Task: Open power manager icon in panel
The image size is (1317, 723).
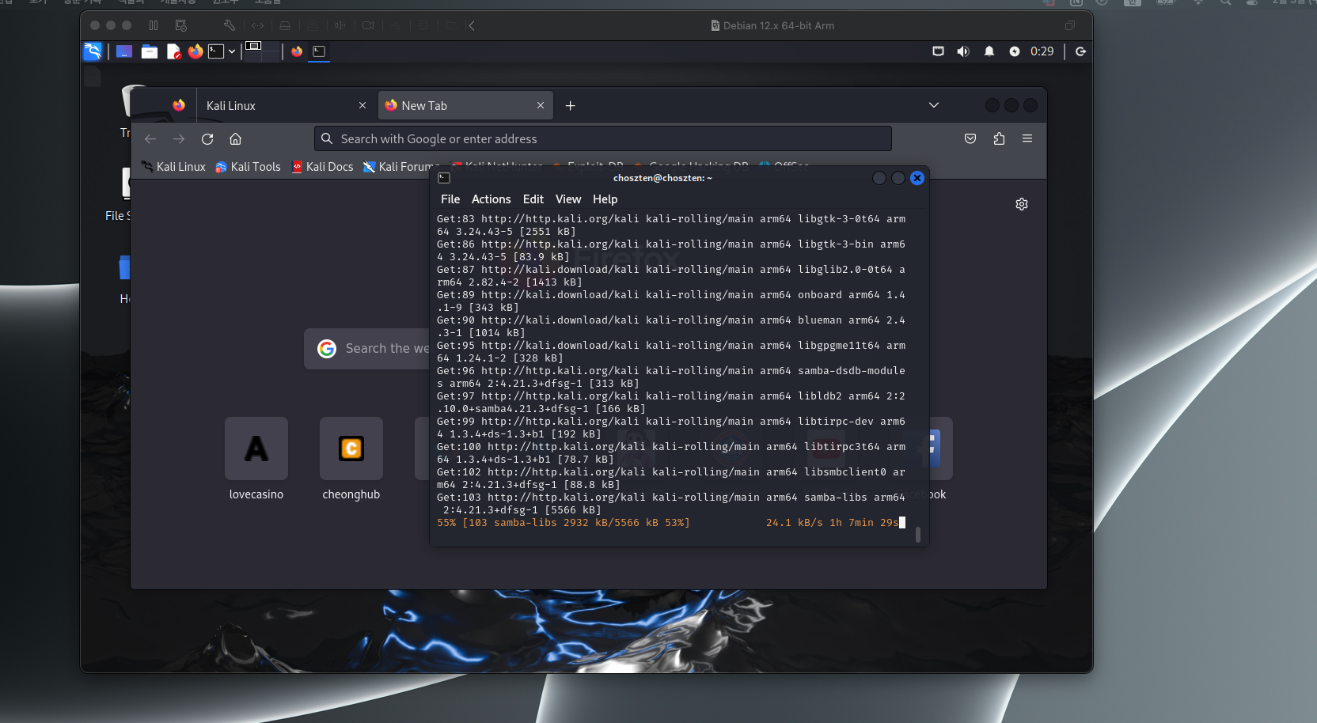Action: click(1015, 51)
